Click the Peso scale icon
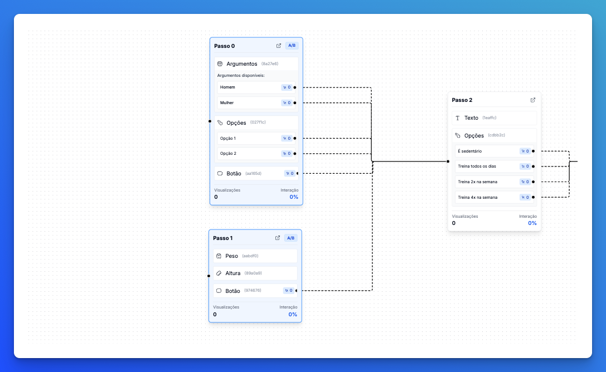 [219, 256]
